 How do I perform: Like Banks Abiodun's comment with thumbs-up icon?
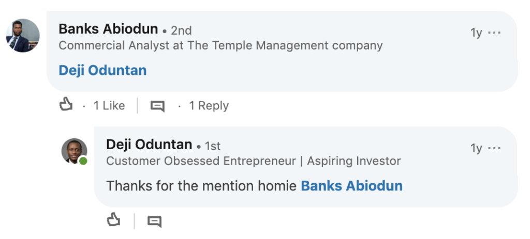66,105
